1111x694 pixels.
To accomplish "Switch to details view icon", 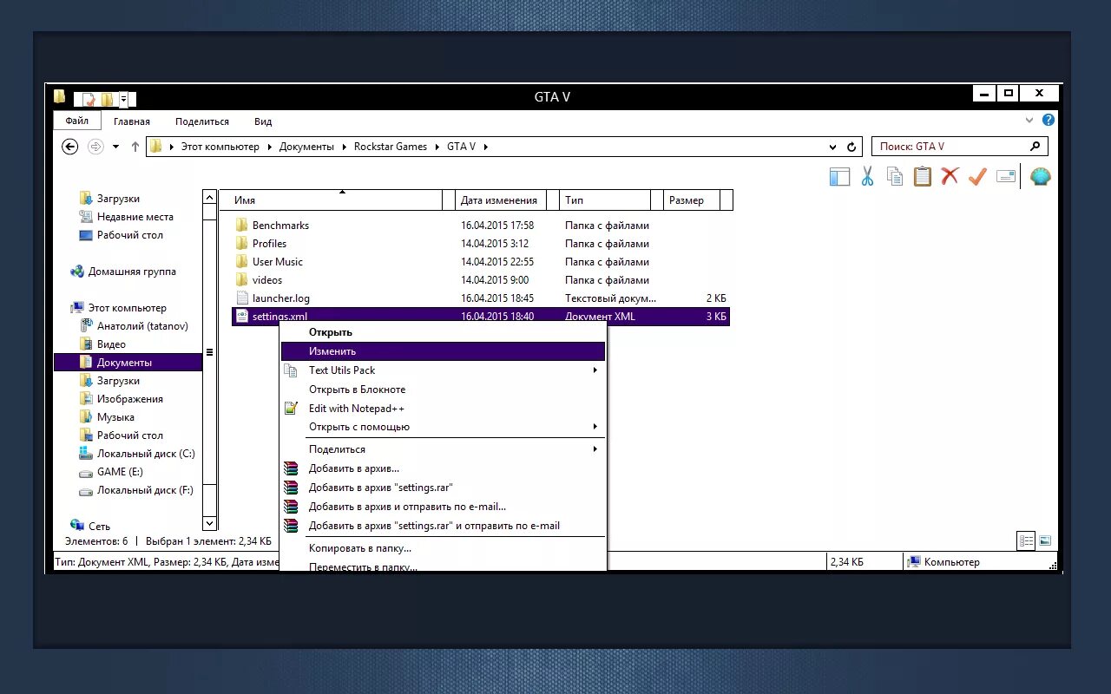I will (x=1026, y=540).
